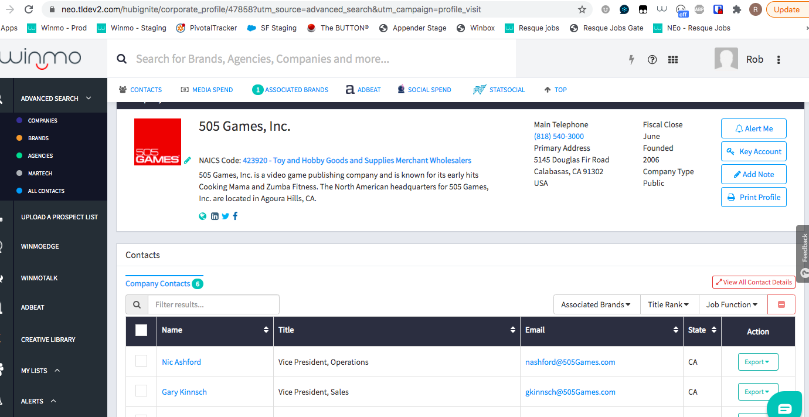Click the Alert Me button
This screenshot has width=809, height=417.
pyautogui.click(x=754, y=128)
